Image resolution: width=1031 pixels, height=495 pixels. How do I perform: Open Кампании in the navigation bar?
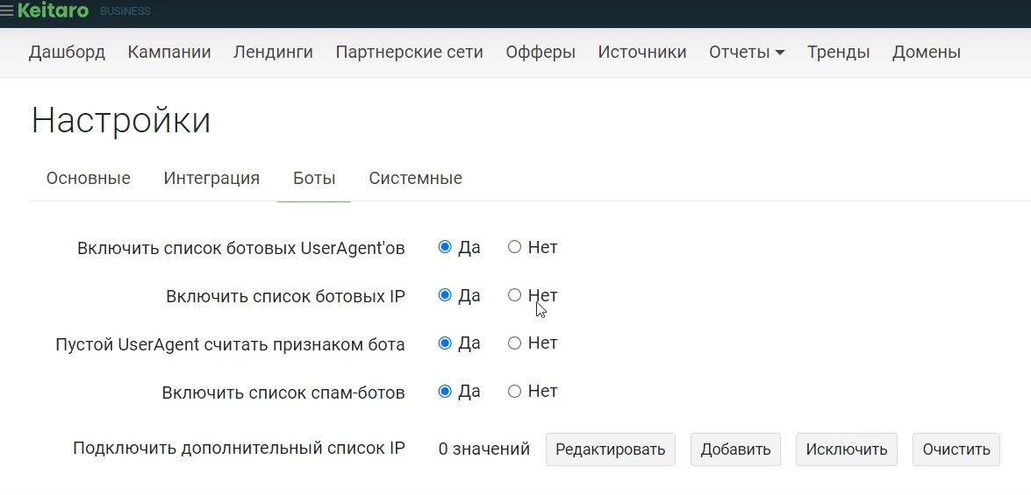[x=169, y=52]
